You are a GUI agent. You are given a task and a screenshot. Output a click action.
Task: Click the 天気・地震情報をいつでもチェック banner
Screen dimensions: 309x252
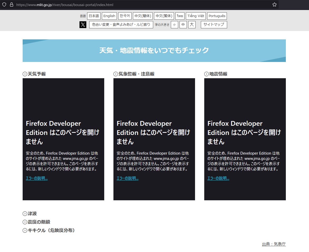pyautogui.click(x=154, y=50)
